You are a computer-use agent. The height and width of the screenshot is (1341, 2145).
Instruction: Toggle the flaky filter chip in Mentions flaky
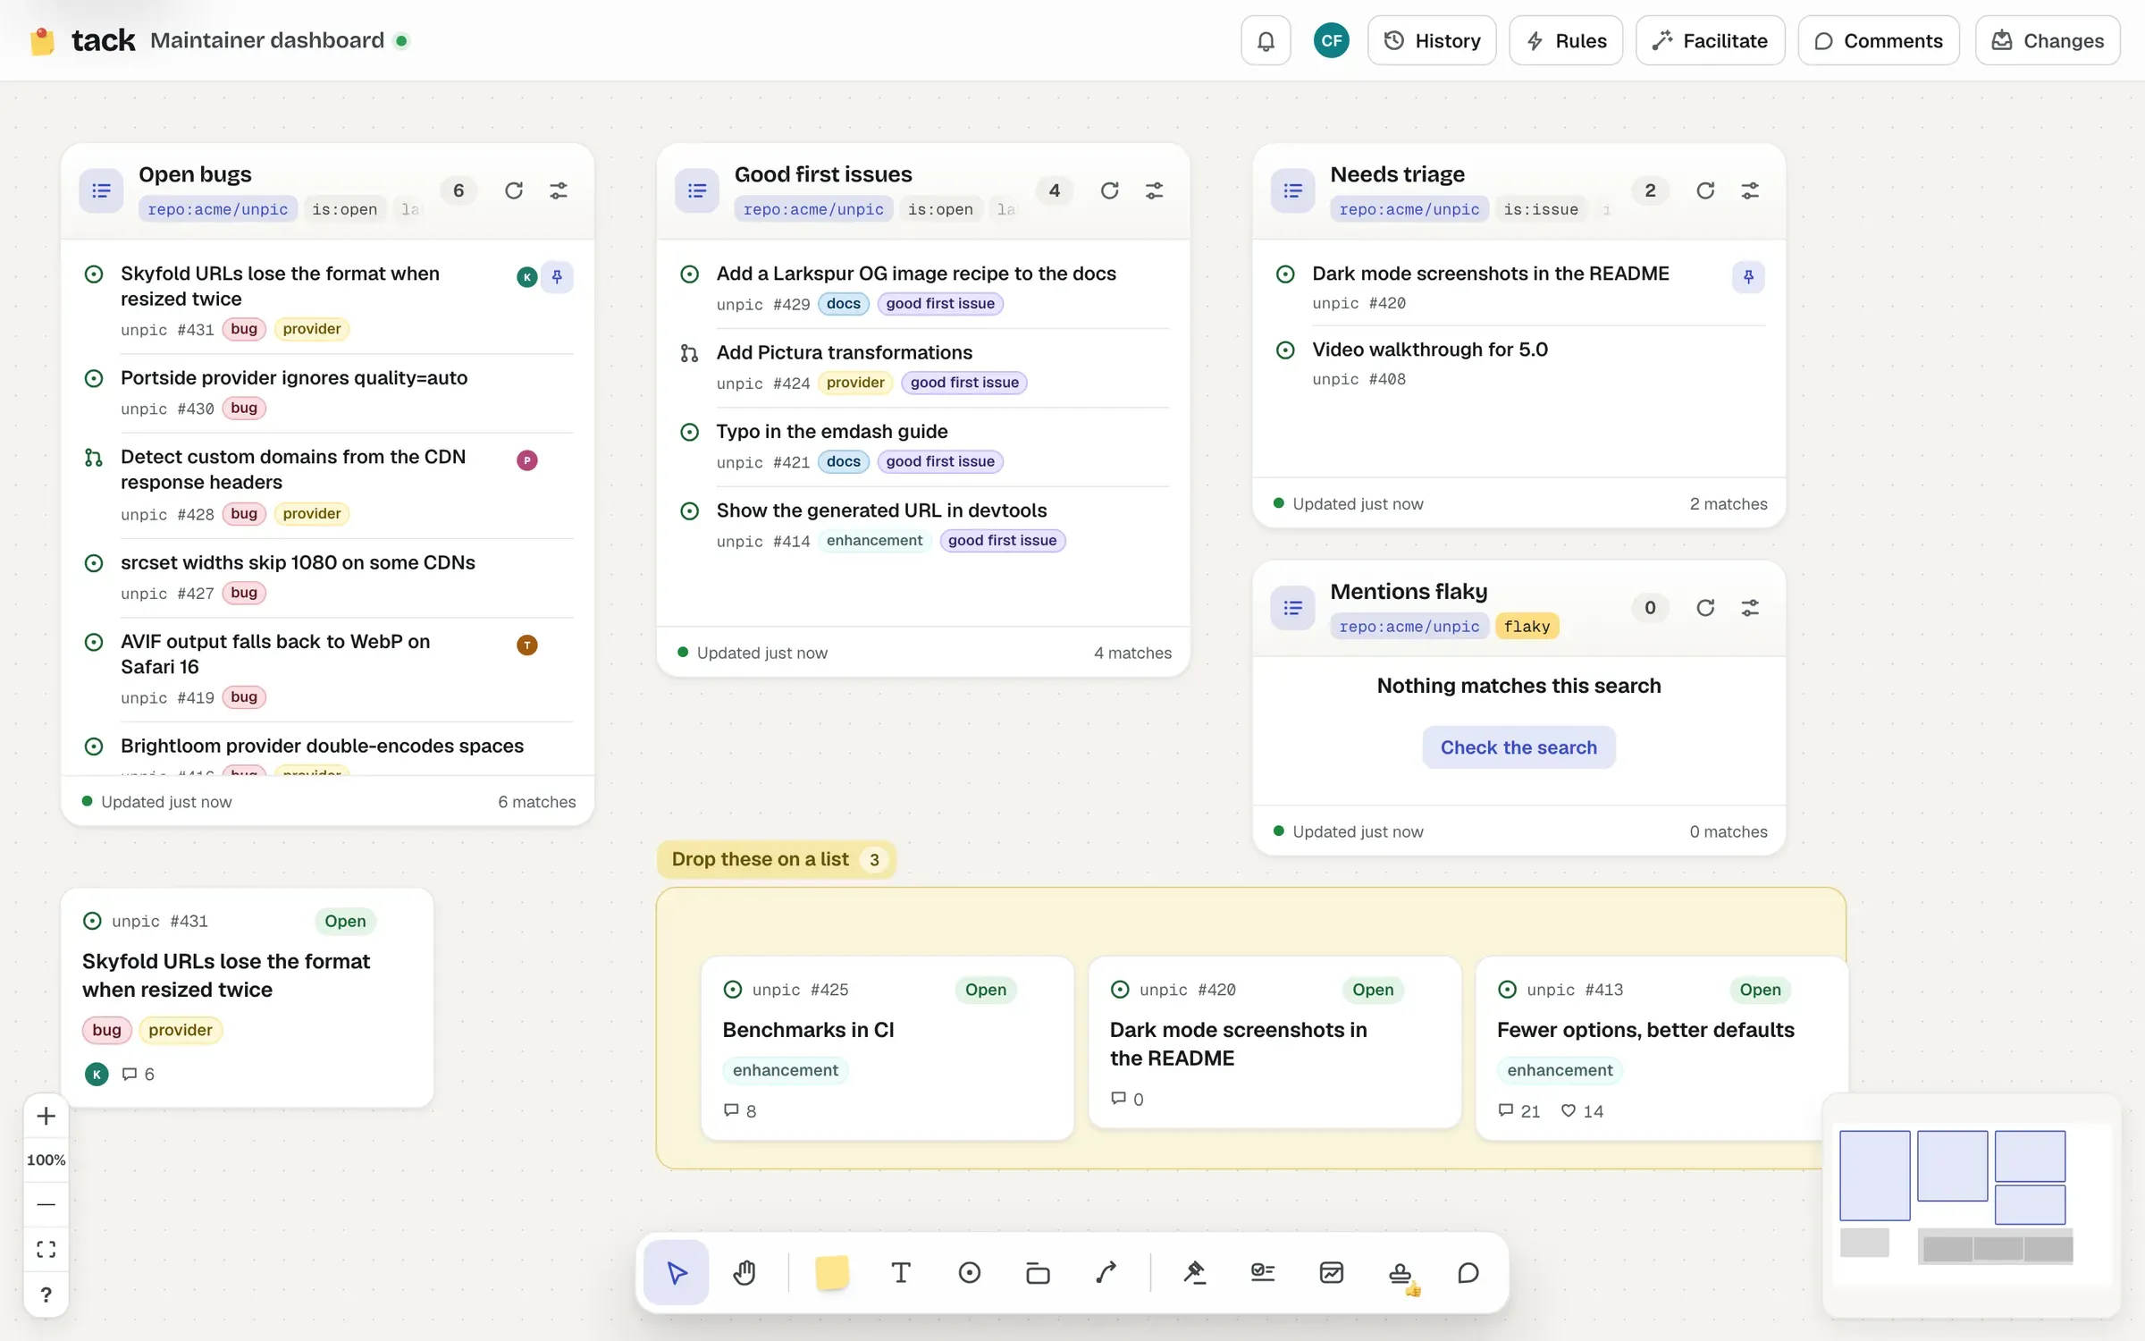pos(1527,627)
